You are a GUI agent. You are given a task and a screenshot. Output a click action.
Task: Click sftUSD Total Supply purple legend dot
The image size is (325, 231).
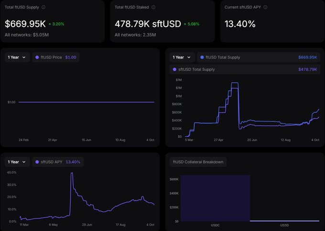(x=174, y=69)
